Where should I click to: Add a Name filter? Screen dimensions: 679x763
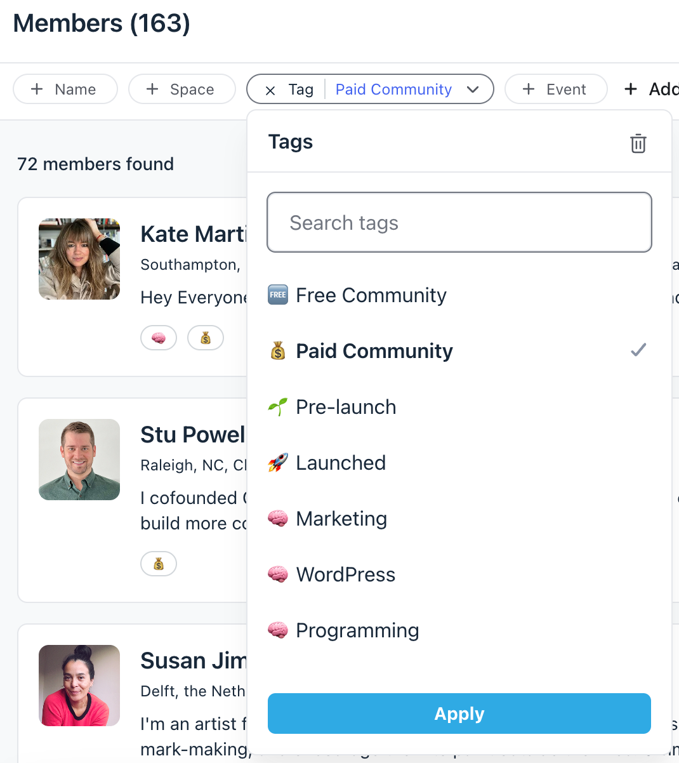pyautogui.click(x=65, y=89)
